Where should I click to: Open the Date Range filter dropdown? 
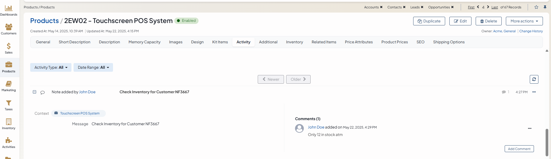pyautogui.click(x=93, y=68)
